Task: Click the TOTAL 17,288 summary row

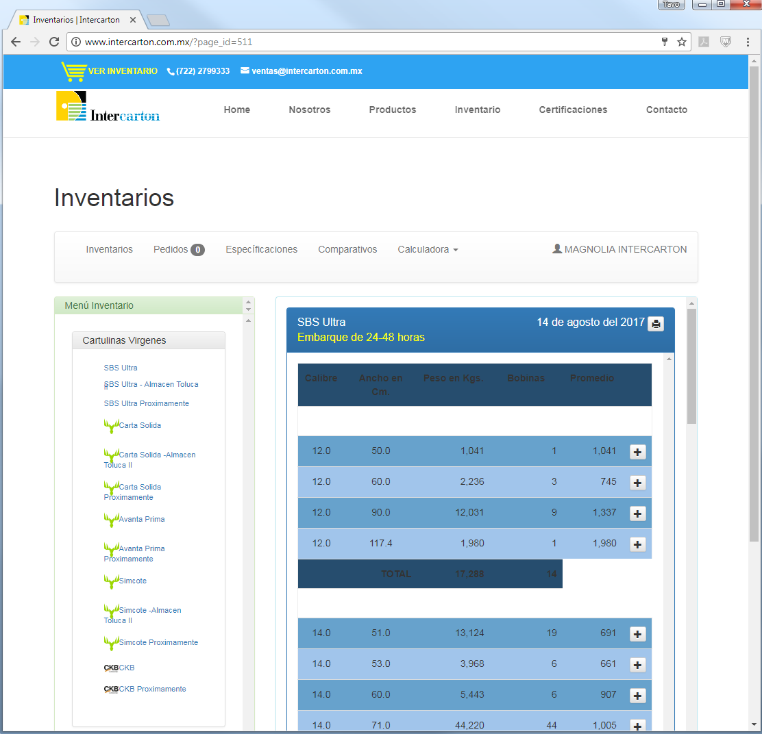Action: coord(430,574)
